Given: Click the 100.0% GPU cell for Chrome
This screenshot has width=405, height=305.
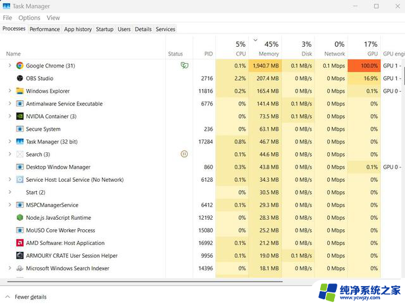Looking at the screenshot, I should [364, 66].
